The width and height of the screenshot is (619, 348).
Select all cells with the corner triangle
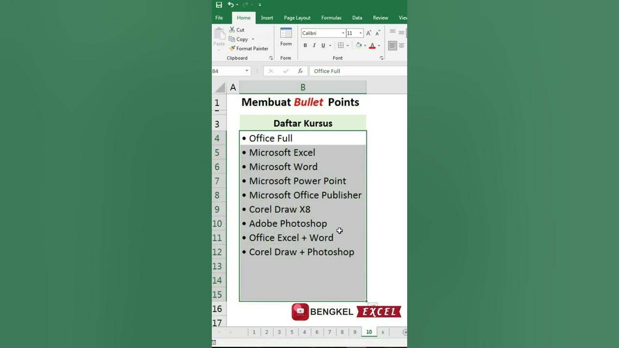[220, 87]
